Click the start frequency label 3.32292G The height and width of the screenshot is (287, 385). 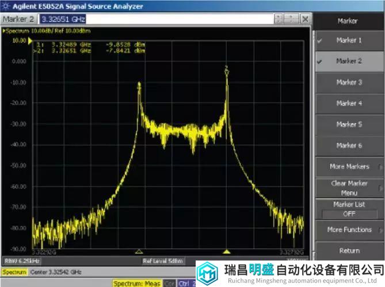44,252
